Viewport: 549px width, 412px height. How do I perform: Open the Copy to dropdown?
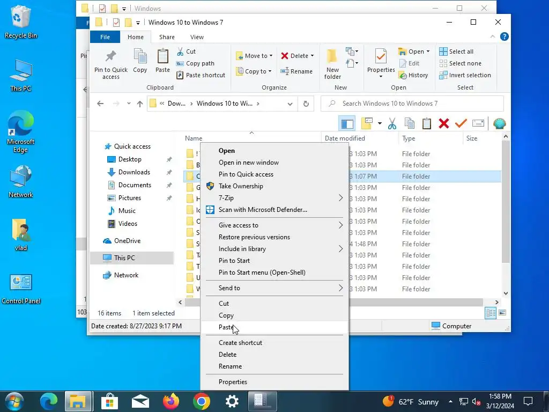pyautogui.click(x=254, y=71)
